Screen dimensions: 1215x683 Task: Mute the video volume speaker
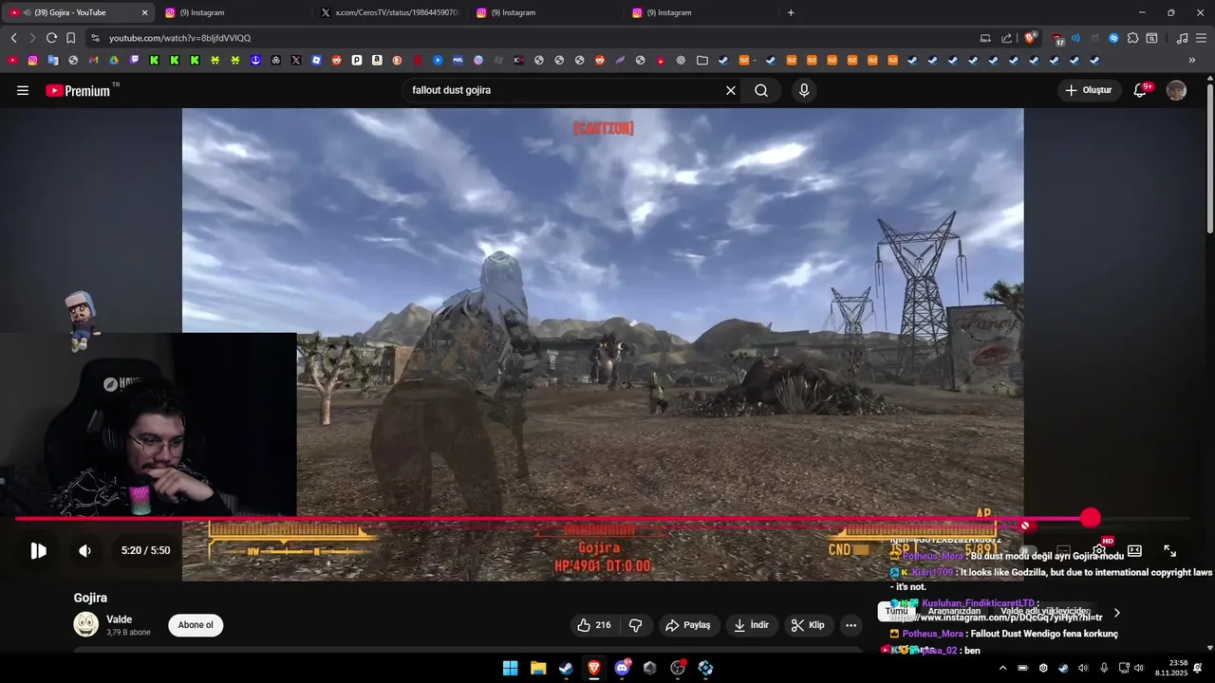[84, 551]
